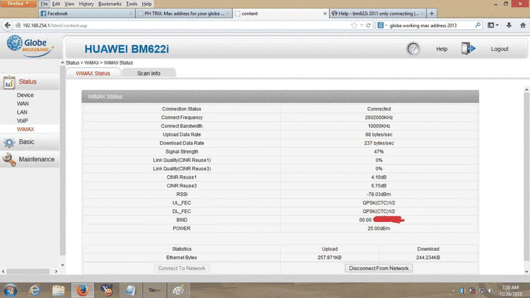Open a new tab with the plus button
This screenshot has width=530, height=298.
(432, 14)
